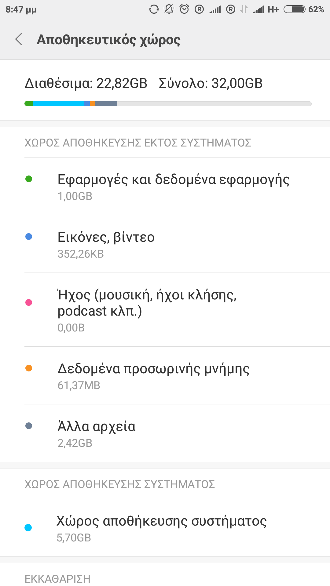Image resolution: width=330 pixels, height=586 pixels.
Task: Tap the Διαθέσιμα 22,82GB summary text
Action: 86,83
